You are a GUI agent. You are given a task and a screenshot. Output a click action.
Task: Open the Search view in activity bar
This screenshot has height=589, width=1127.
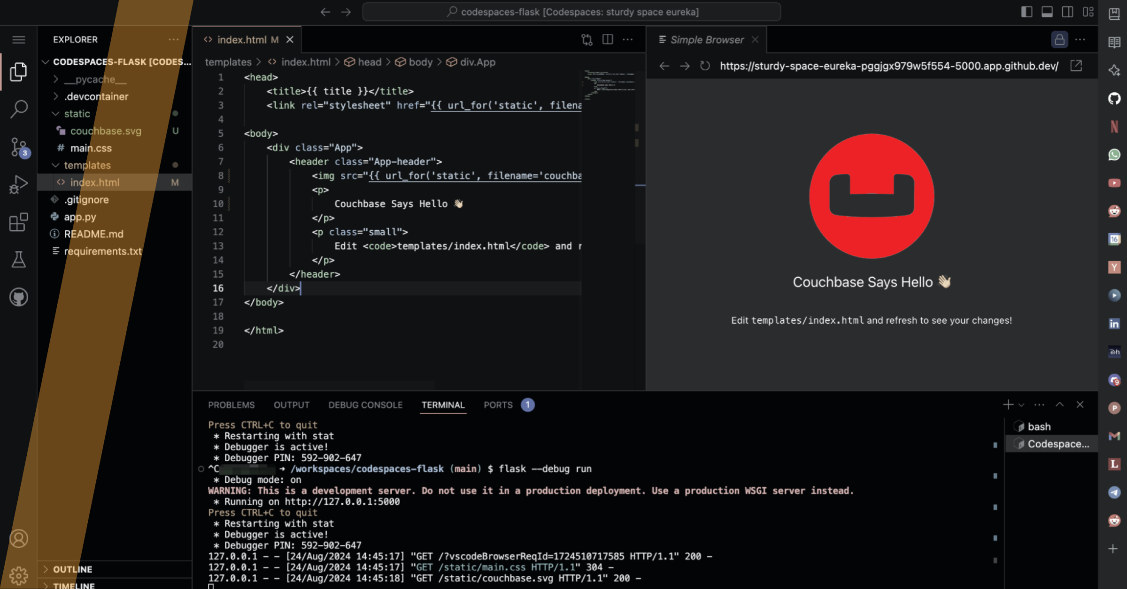pyautogui.click(x=19, y=109)
